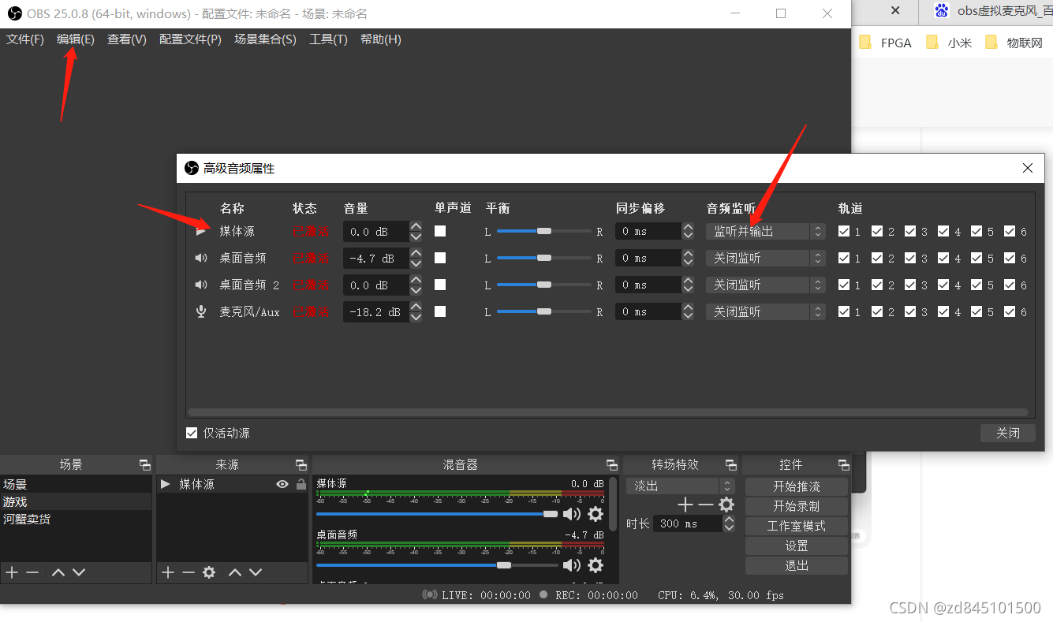Open 桌面音频 2 audio monitoring dropdown
This screenshot has width=1053, height=622.
[765, 285]
